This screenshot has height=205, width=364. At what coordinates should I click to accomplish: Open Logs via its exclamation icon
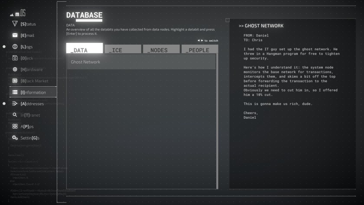coord(15,47)
